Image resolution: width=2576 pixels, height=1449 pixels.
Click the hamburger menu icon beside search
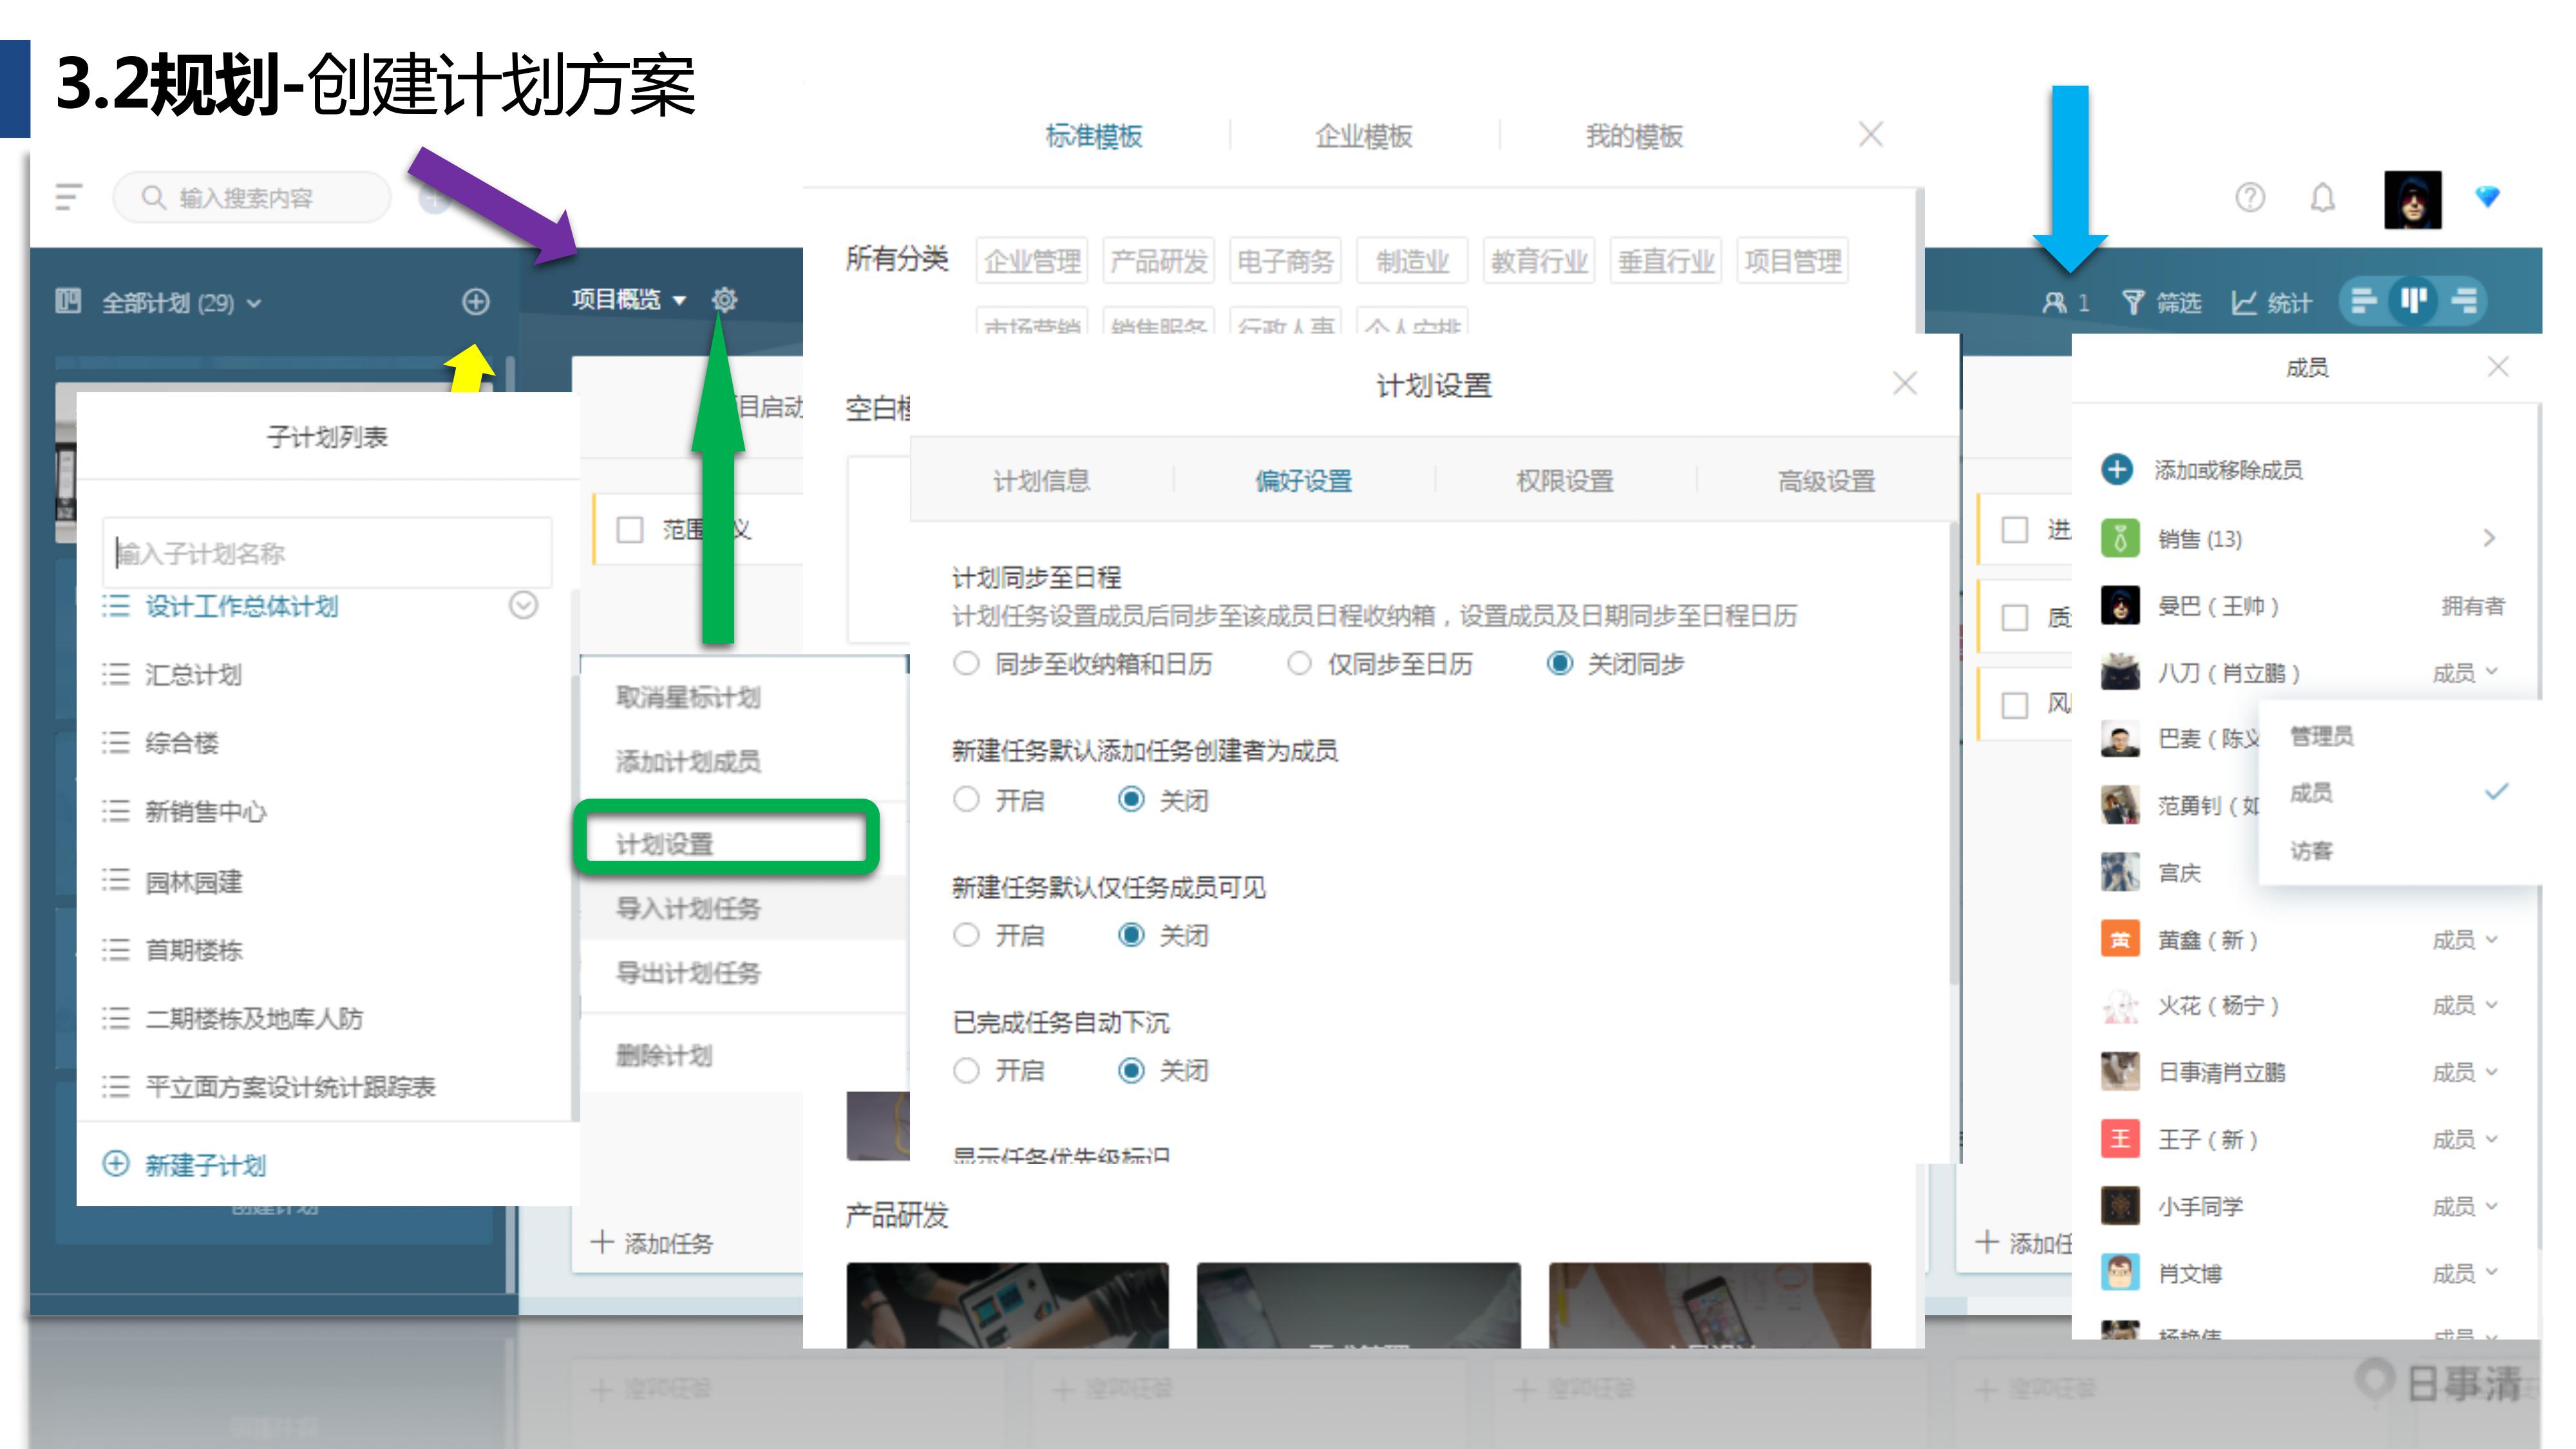pos(68,197)
